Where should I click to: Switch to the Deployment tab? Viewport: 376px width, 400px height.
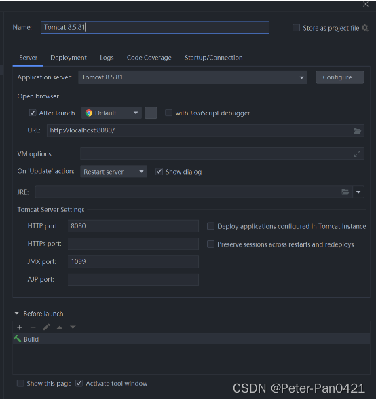[x=69, y=58]
